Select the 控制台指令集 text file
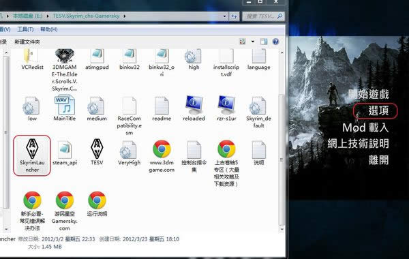 pyautogui.click(x=194, y=157)
